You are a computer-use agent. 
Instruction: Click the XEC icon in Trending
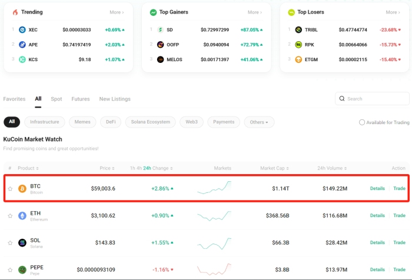22,29
